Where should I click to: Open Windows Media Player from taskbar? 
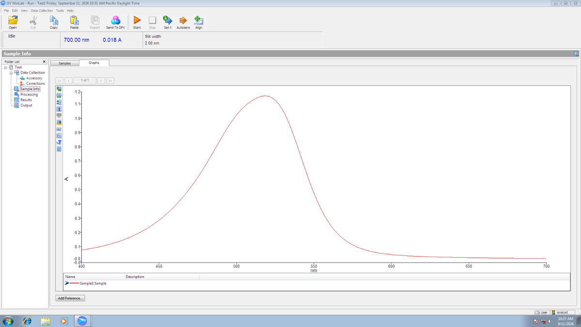click(63, 321)
